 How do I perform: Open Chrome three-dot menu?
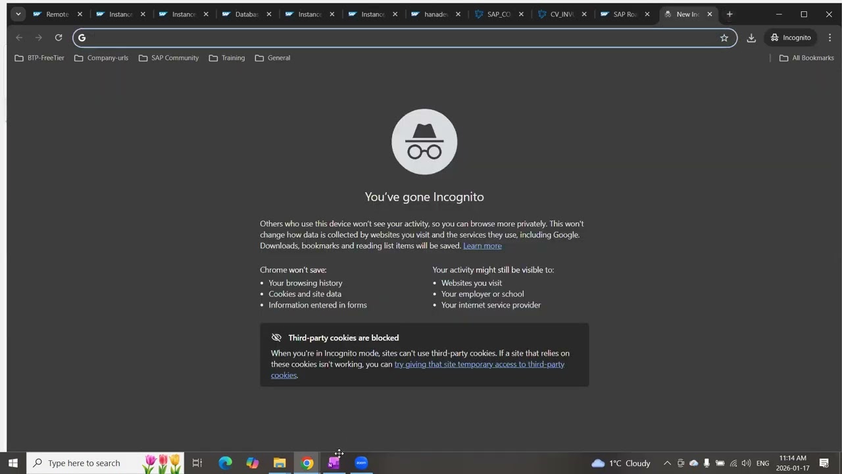click(x=830, y=38)
